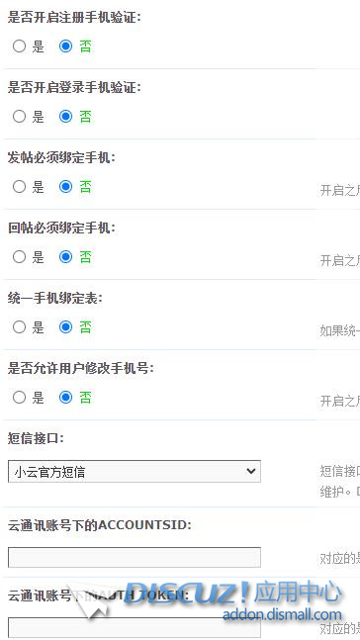
Task: Open the addon.dismall.com link
Action: tap(282, 614)
